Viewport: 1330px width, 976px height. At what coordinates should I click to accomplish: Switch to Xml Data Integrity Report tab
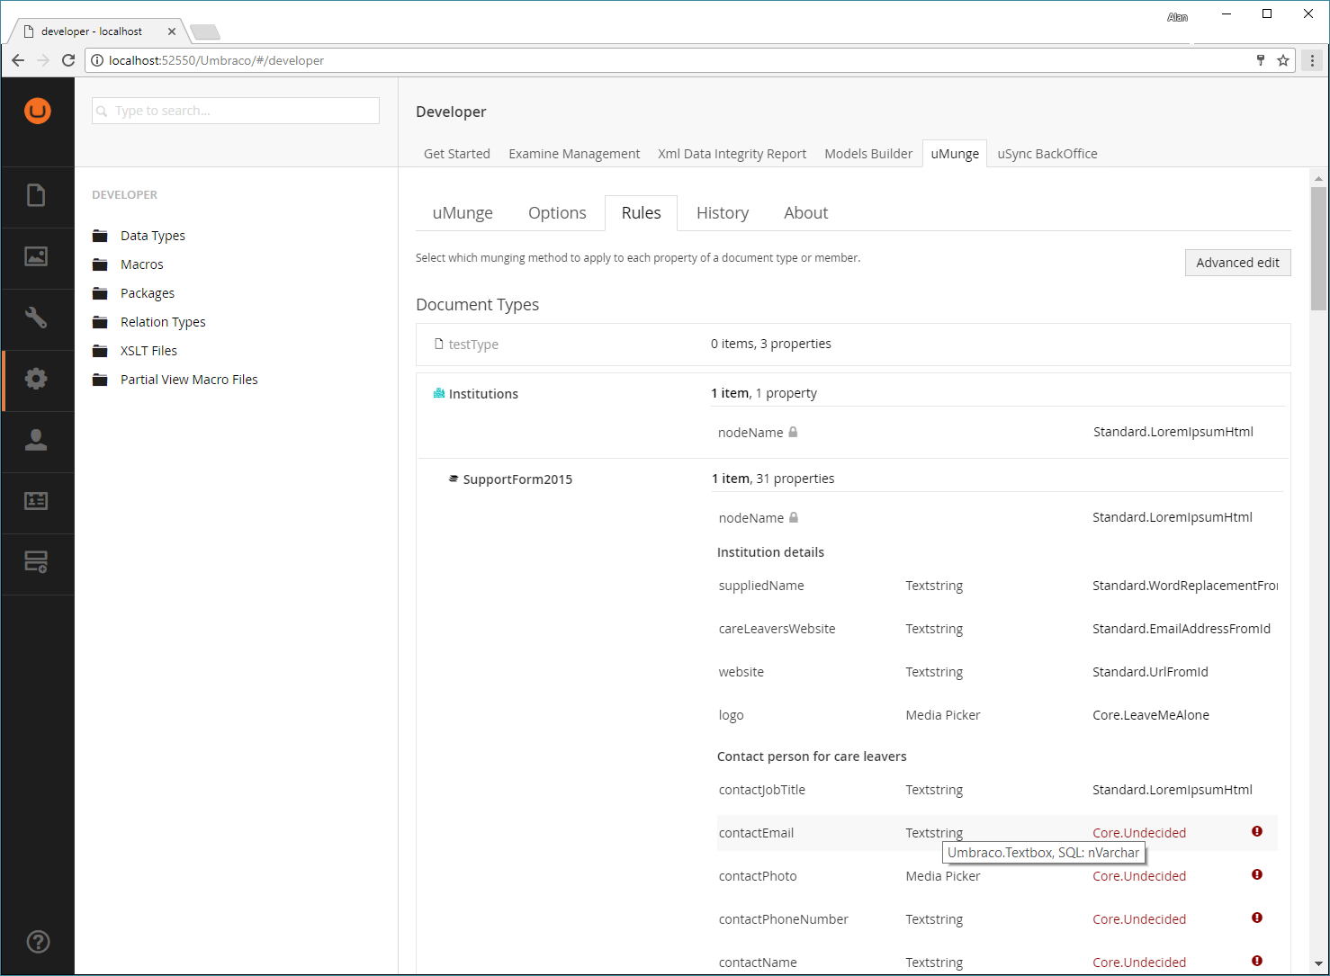point(732,154)
